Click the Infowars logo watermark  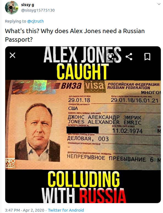(x=10, y=163)
